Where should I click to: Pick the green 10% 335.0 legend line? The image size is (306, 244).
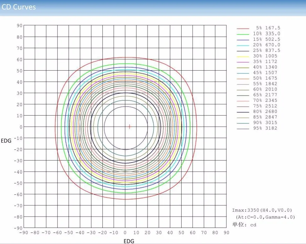coord(243,34)
